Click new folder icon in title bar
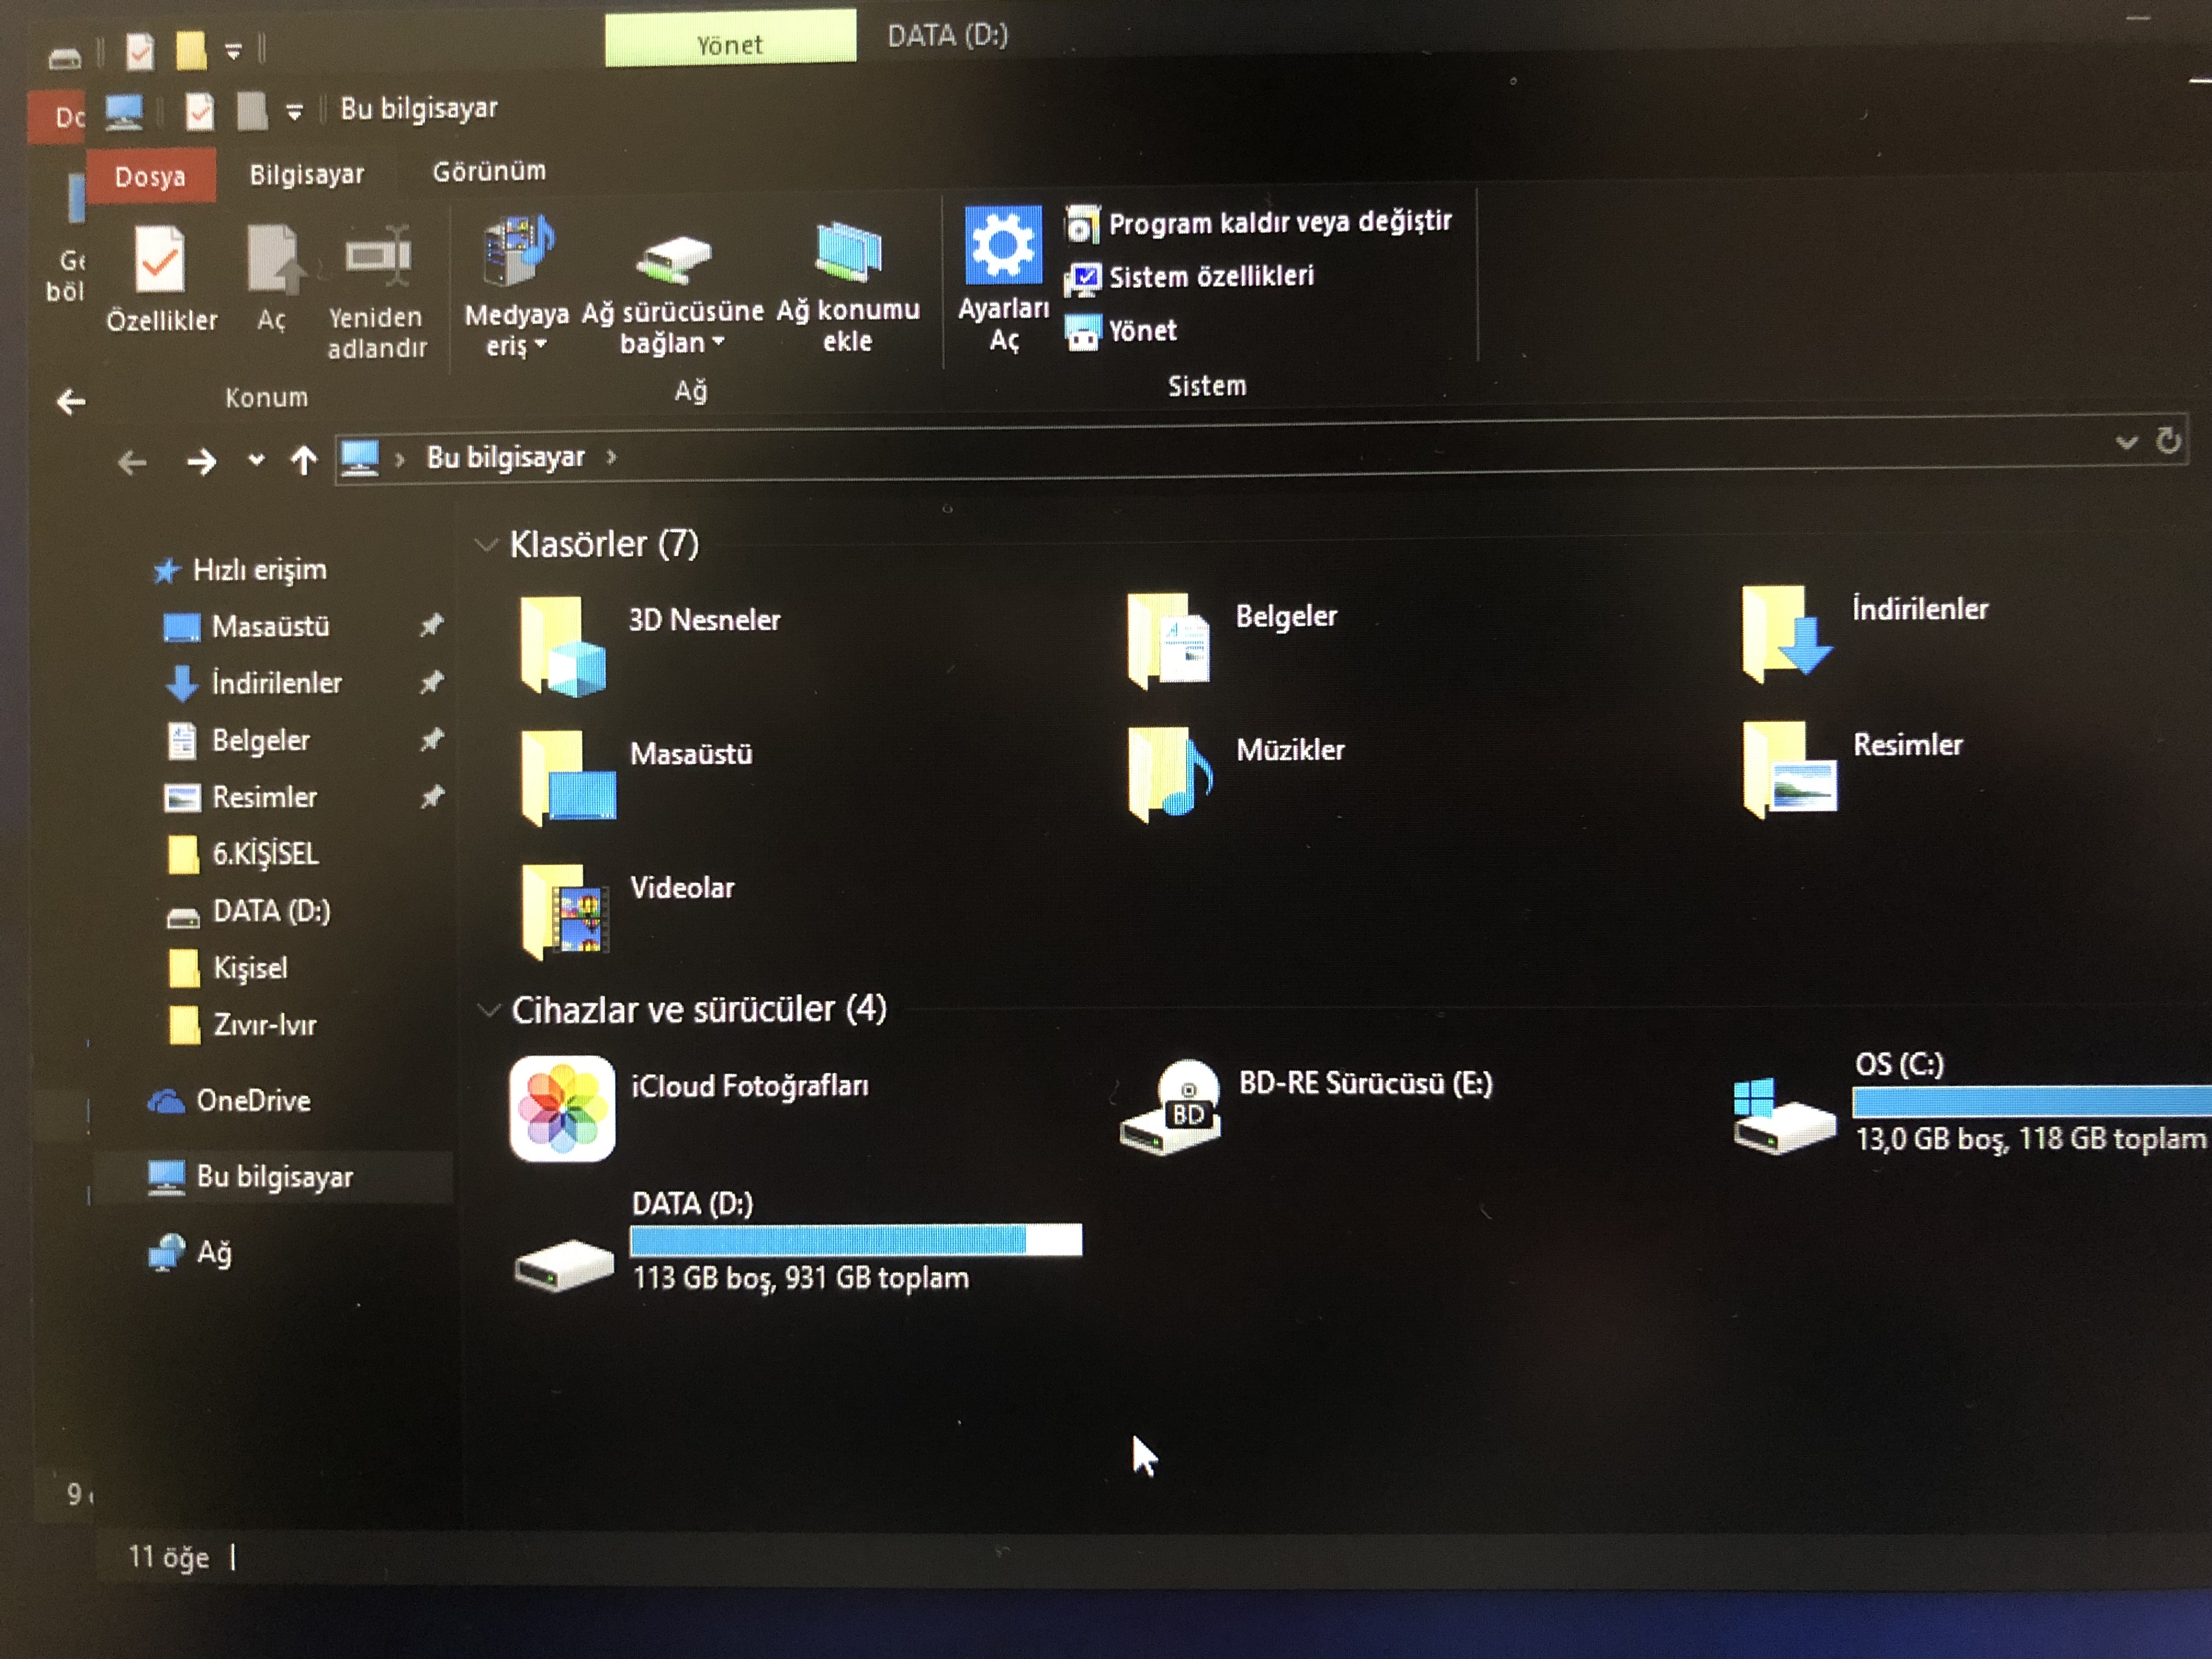The image size is (2212, 1659). tap(252, 111)
